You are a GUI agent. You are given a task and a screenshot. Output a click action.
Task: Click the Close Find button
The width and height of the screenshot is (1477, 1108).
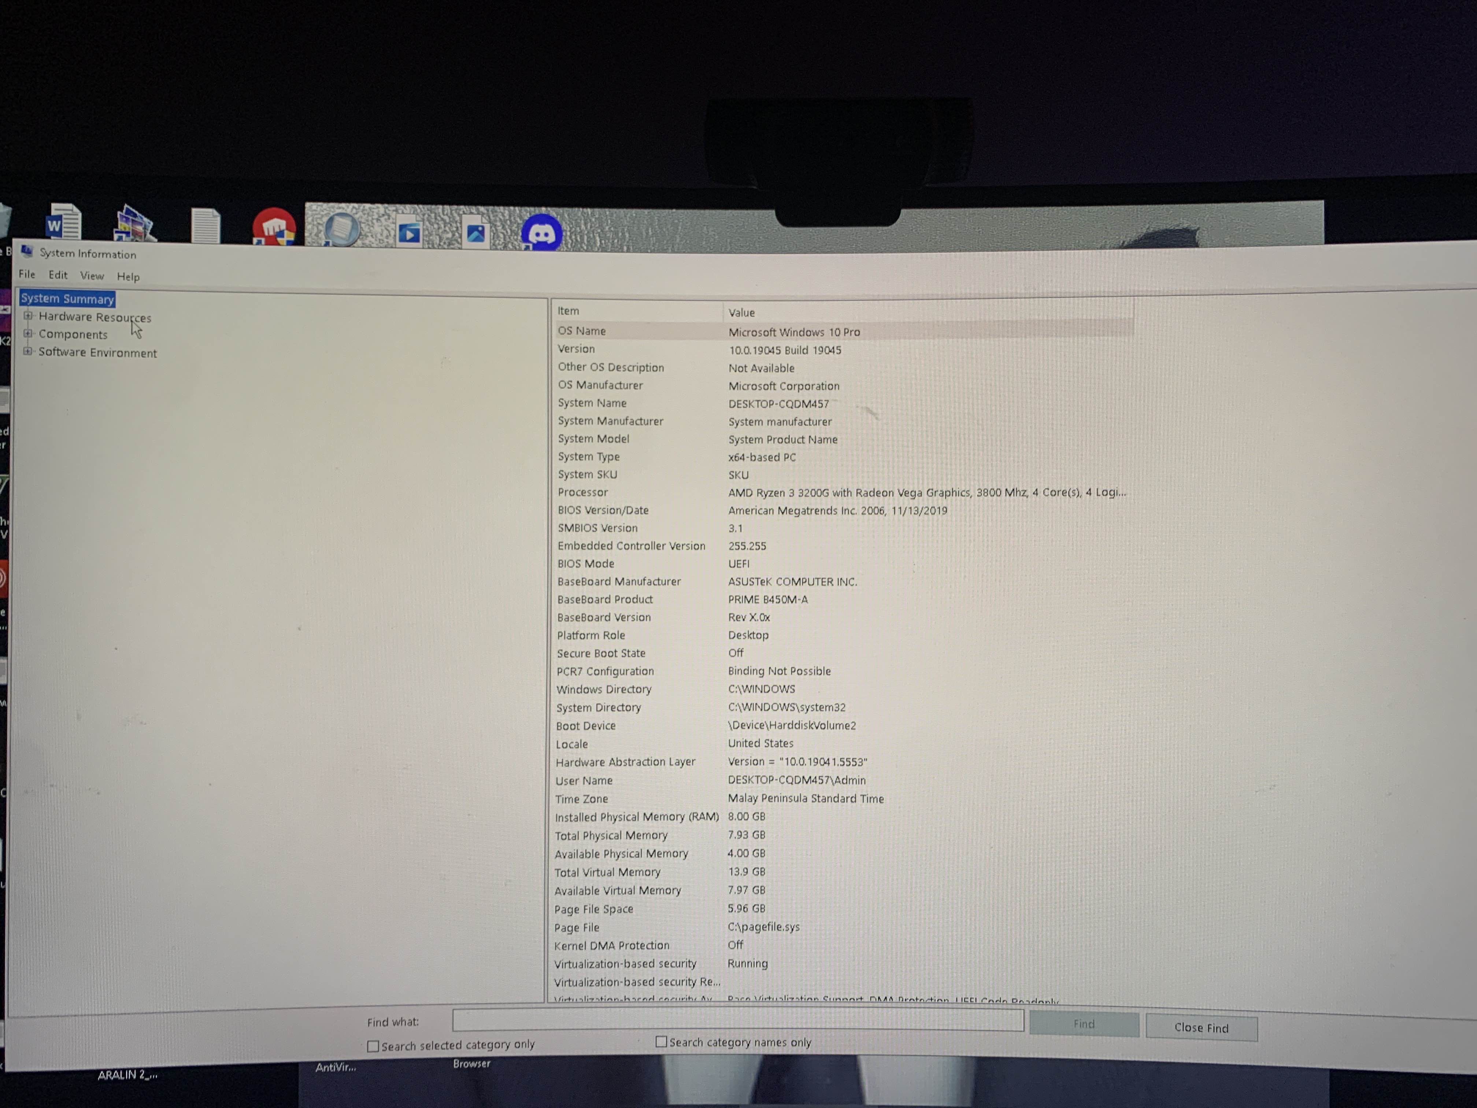[x=1201, y=1028]
